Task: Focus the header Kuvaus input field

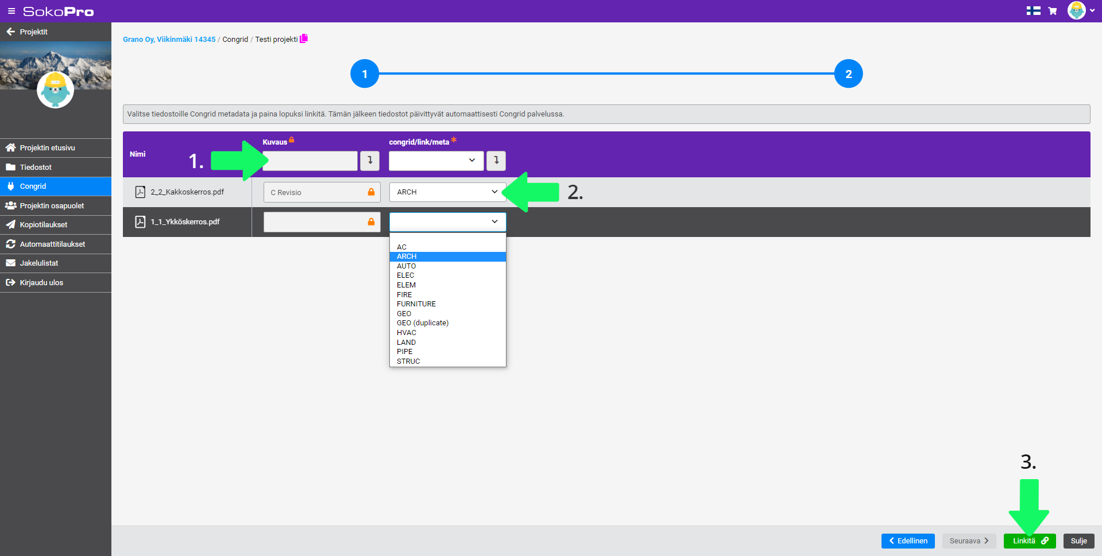Action: click(x=310, y=161)
